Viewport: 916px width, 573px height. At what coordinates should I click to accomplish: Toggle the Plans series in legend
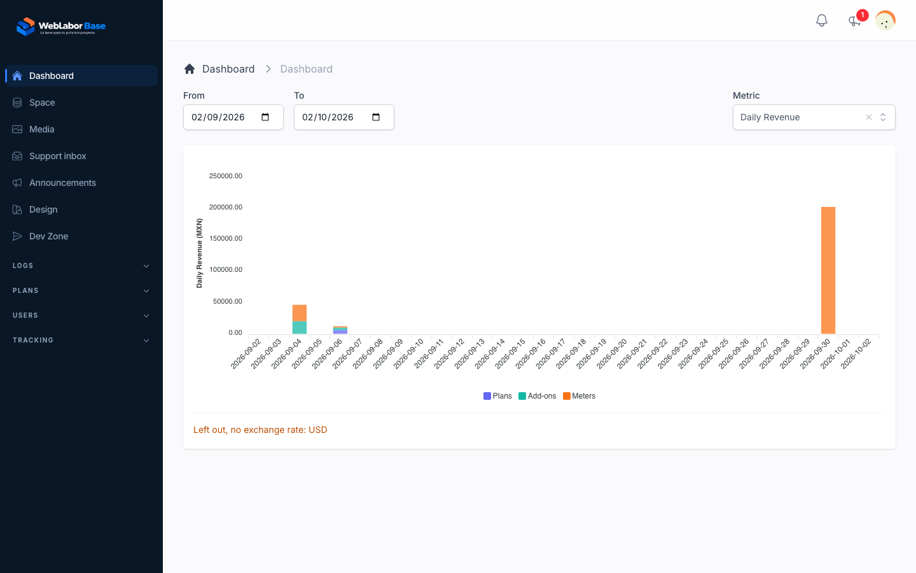[497, 396]
